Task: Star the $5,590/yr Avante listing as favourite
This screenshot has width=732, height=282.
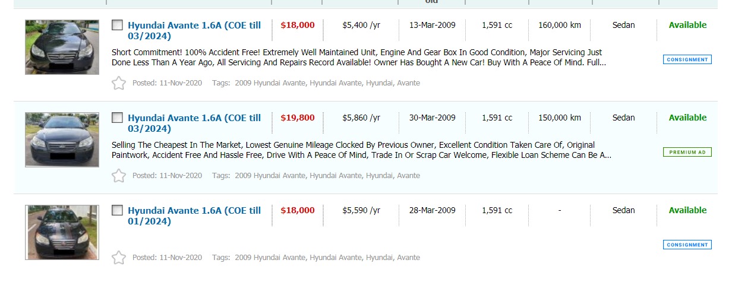Action: [x=119, y=258]
